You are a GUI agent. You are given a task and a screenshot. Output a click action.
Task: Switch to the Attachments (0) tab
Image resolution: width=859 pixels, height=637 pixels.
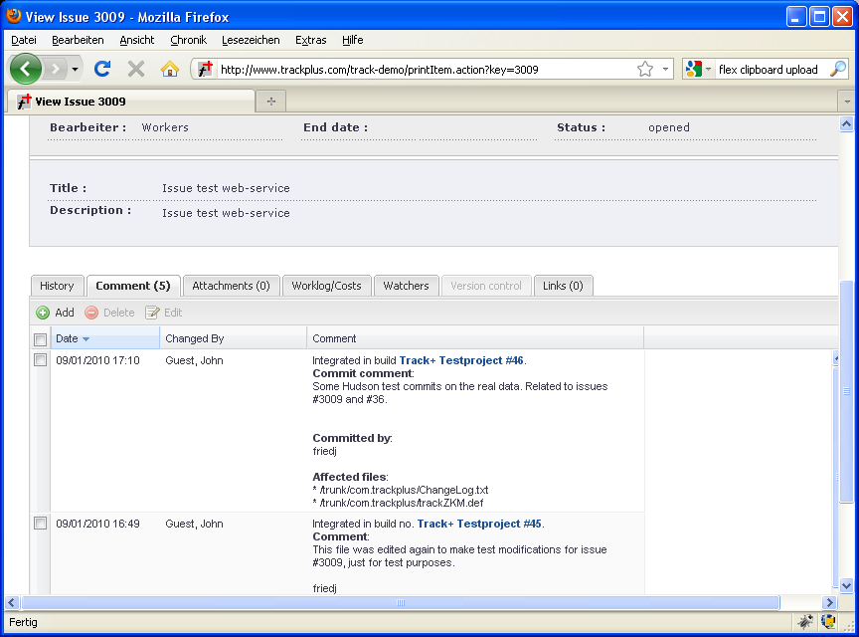point(231,286)
